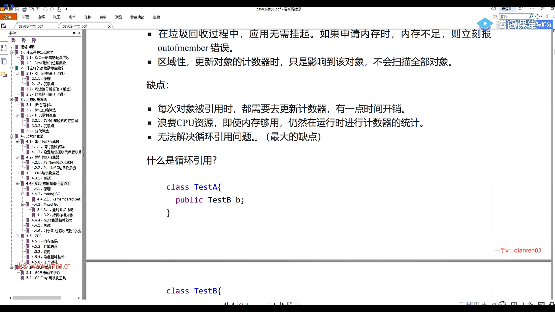Click the Print icon in quick toolbar
The height and width of the screenshot is (312, 555).
[x=24, y=9]
